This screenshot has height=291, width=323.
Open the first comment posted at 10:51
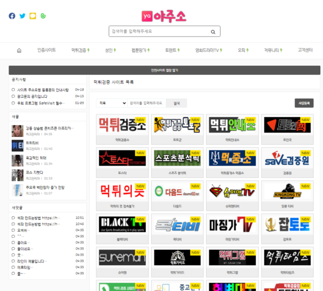(38, 218)
